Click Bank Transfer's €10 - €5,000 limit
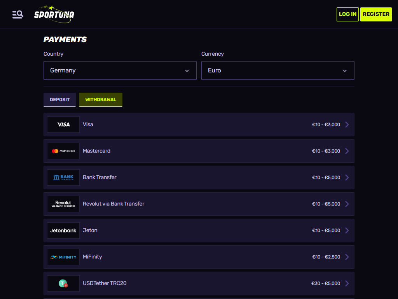Viewport: 398px width, 299px height. [326, 178]
